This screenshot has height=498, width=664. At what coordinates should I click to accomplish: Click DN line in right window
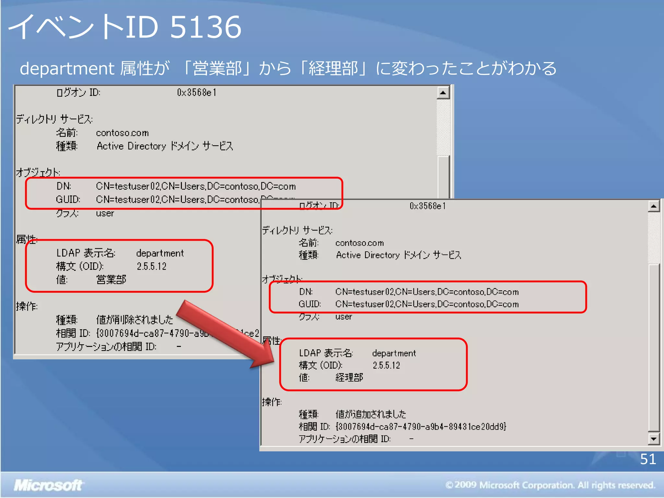(409, 292)
